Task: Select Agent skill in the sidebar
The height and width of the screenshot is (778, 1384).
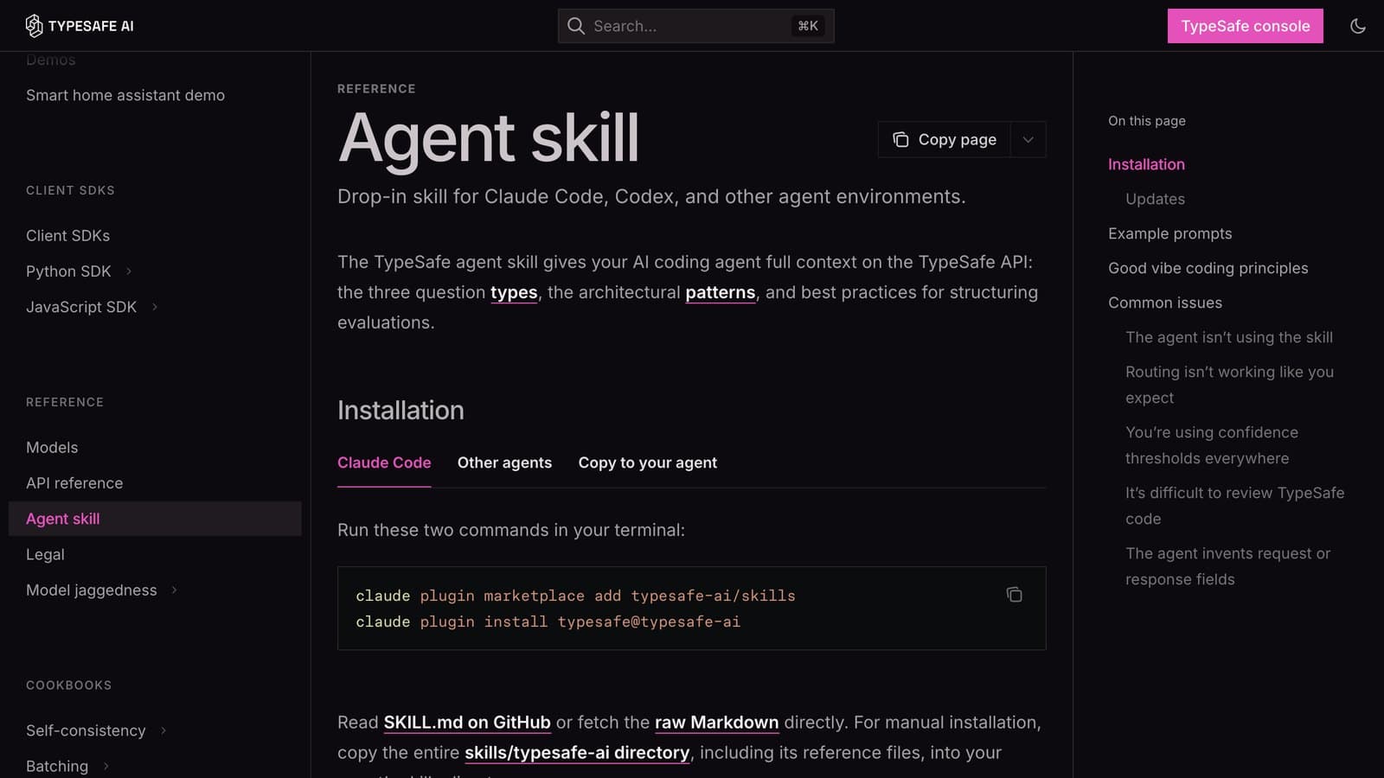Action: tap(155, 519)
